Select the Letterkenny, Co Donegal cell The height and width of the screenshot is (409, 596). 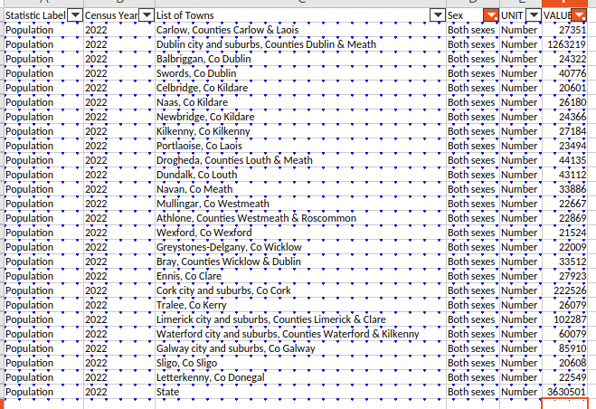click(x=211, y=377)
